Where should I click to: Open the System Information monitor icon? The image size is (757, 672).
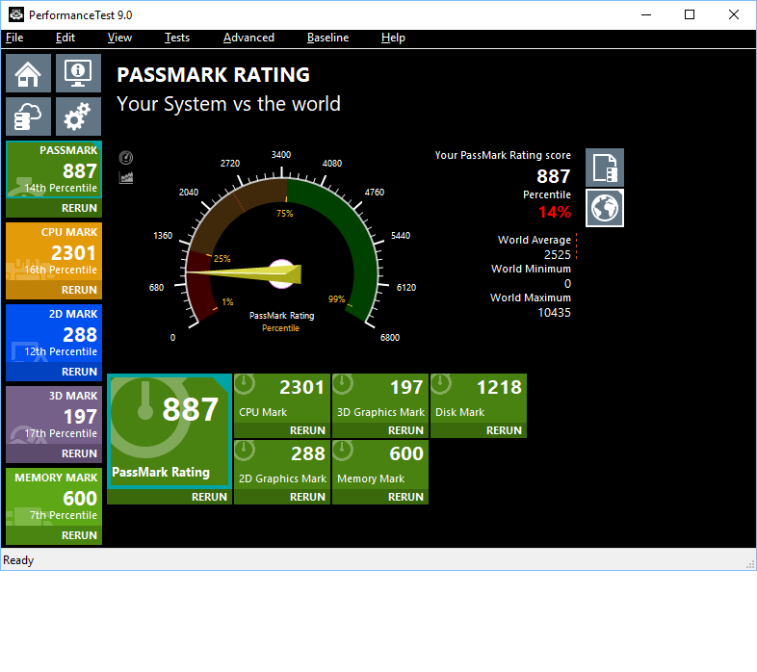(78, 73)
